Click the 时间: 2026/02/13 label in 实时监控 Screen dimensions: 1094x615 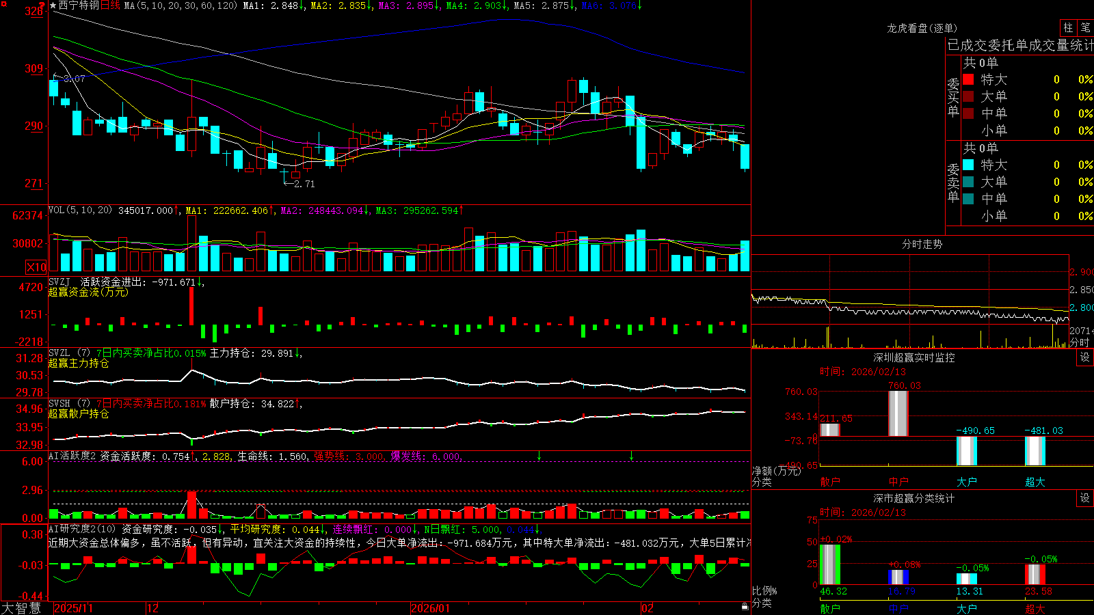pyautogui.click(x=863, y=372)
